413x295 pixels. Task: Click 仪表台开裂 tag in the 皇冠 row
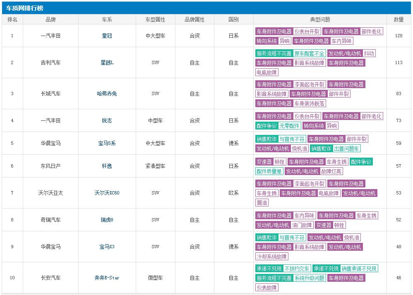[307, 31]
